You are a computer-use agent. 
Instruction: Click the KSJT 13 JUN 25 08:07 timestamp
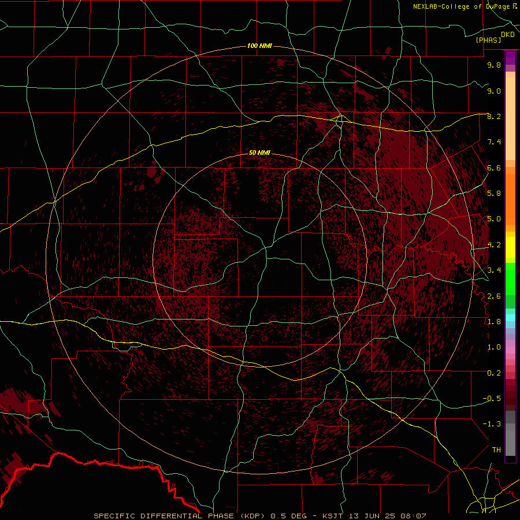(374, 516)
